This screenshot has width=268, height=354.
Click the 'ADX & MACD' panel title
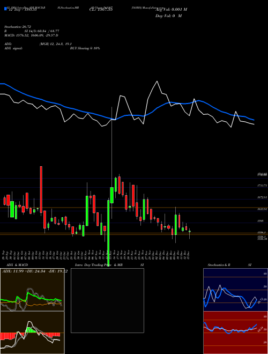pyautogui.click(x=17, y=265)
